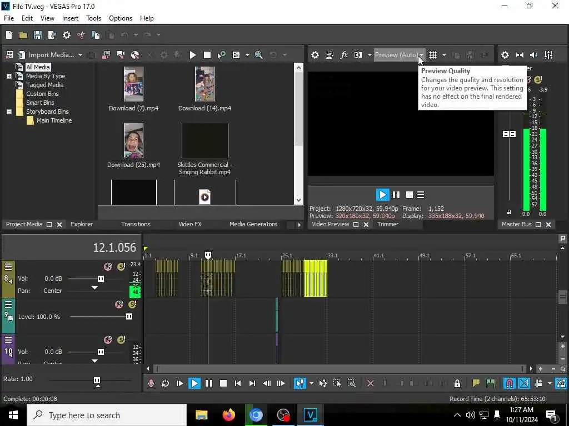Toggle Automatic Crossfades icon in timeline toolbar
Viewport: 569px width, 426px height.
(524, 383)
